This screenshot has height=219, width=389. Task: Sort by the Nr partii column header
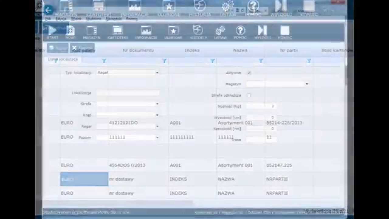(289, 50)
